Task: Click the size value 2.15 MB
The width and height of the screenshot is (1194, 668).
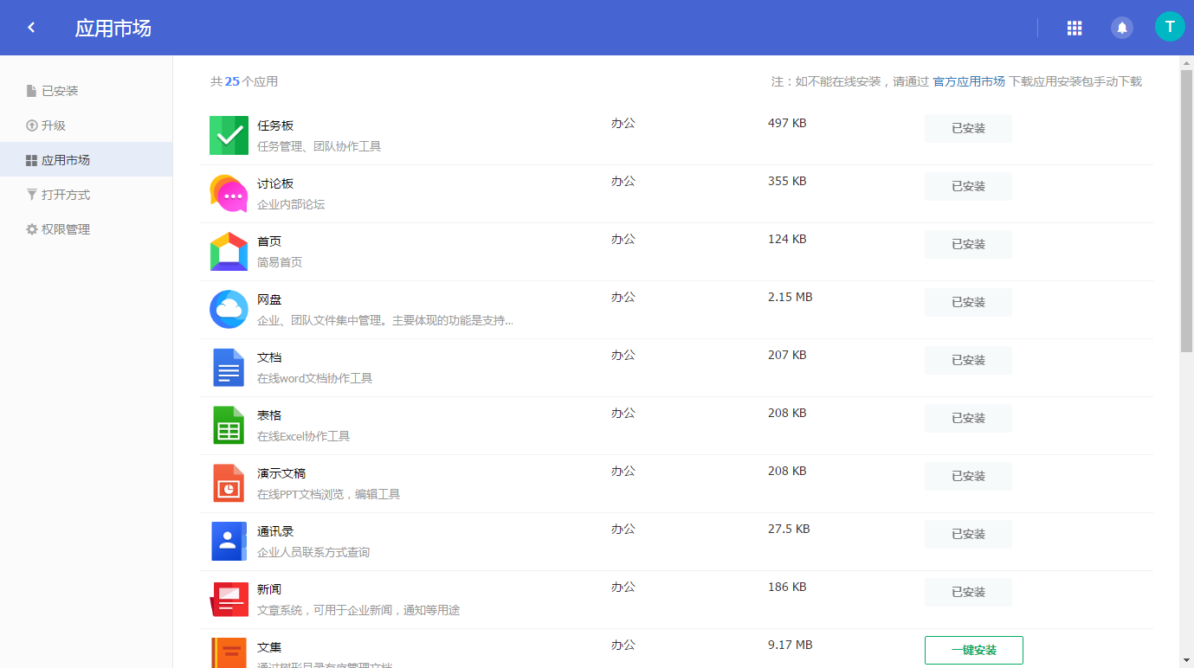Action: pos(791,297)
